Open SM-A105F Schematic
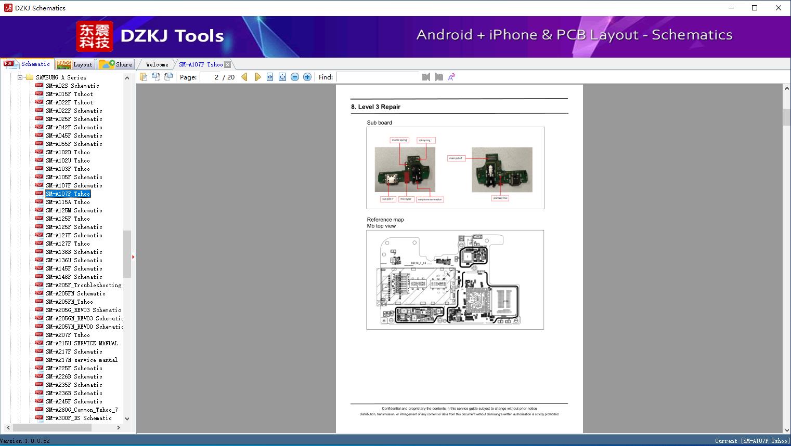This screenshot has height=446, width=791. (74, 177)
